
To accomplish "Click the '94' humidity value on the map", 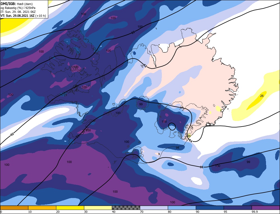I will (178, 148).
